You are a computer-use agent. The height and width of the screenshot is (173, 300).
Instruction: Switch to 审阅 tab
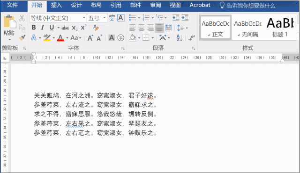click(x=155, y=5)
